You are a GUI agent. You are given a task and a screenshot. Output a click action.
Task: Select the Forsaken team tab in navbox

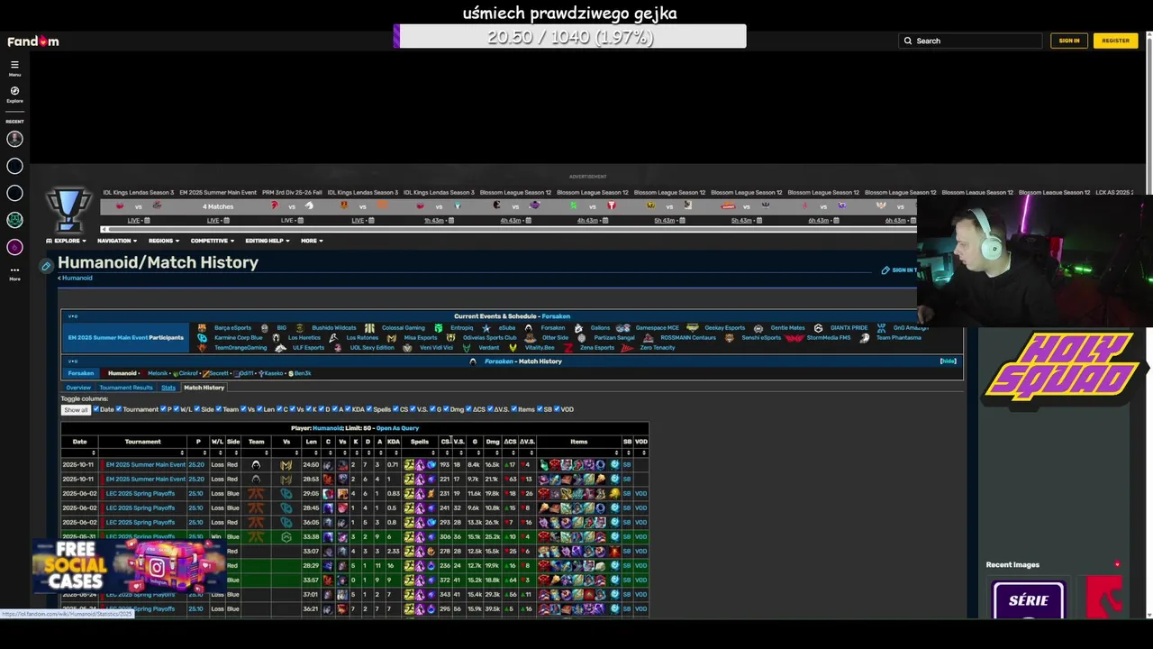(81, 373)
